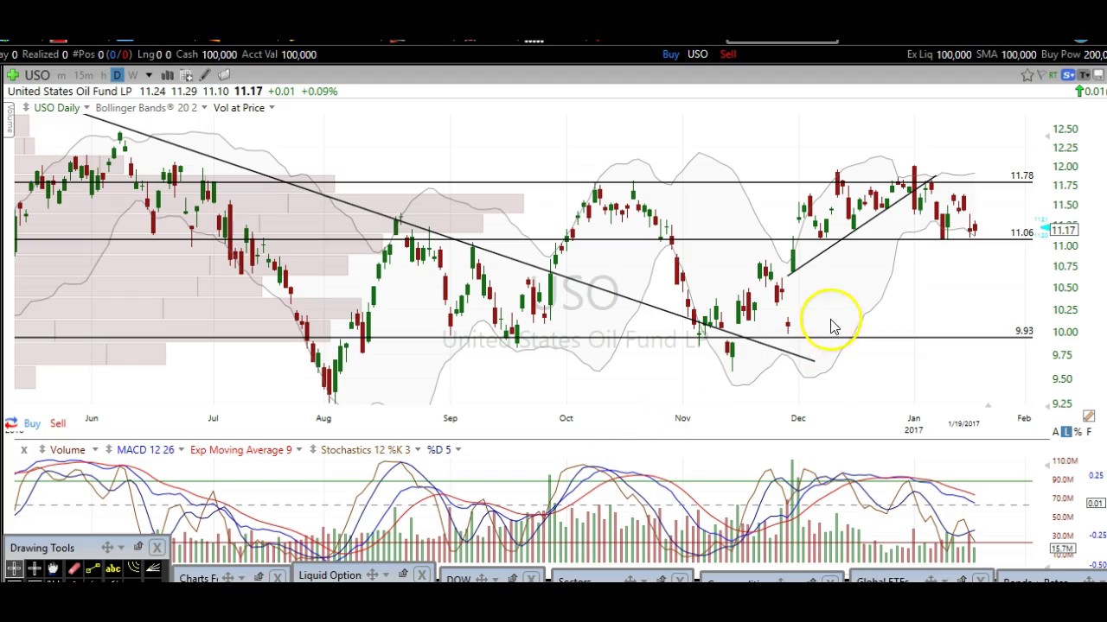
Task: Click the 11.17 current price marker
Action: pyautogui.click(x=1063, y=230)
